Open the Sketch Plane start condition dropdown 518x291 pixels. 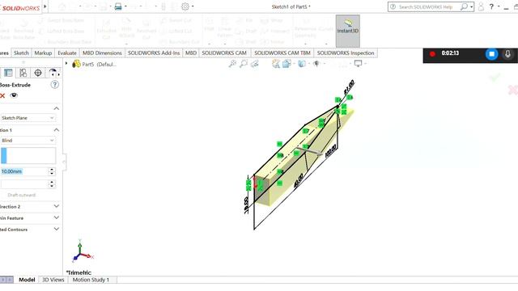pos(28,118)
